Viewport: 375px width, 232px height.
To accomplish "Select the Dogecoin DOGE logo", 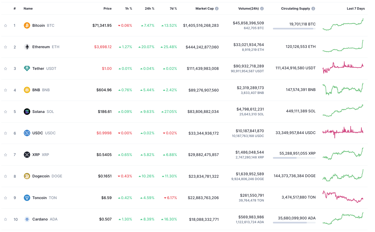I will coord(27,176).
